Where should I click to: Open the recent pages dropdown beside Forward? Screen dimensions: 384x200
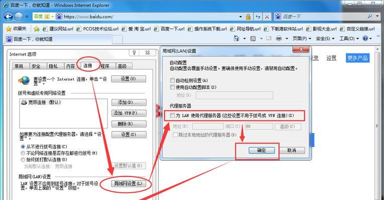tap(27, 17)
